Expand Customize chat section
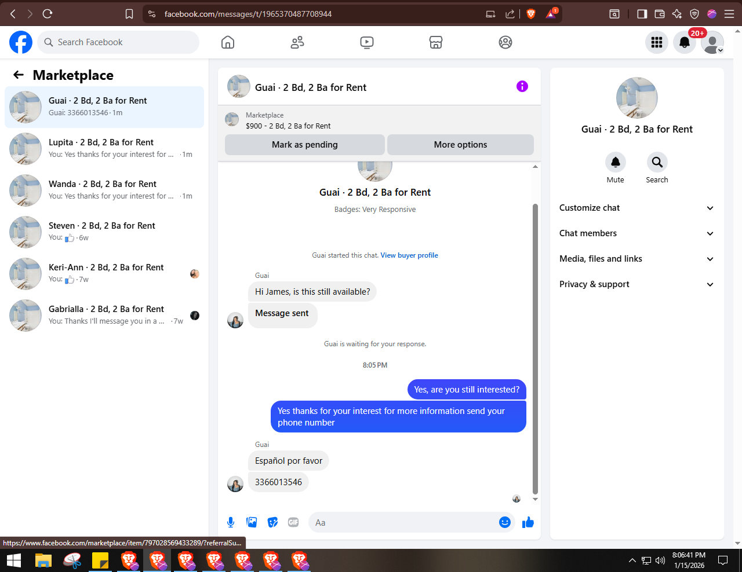This screenshot has height=572, width=742. click(636, 208)
